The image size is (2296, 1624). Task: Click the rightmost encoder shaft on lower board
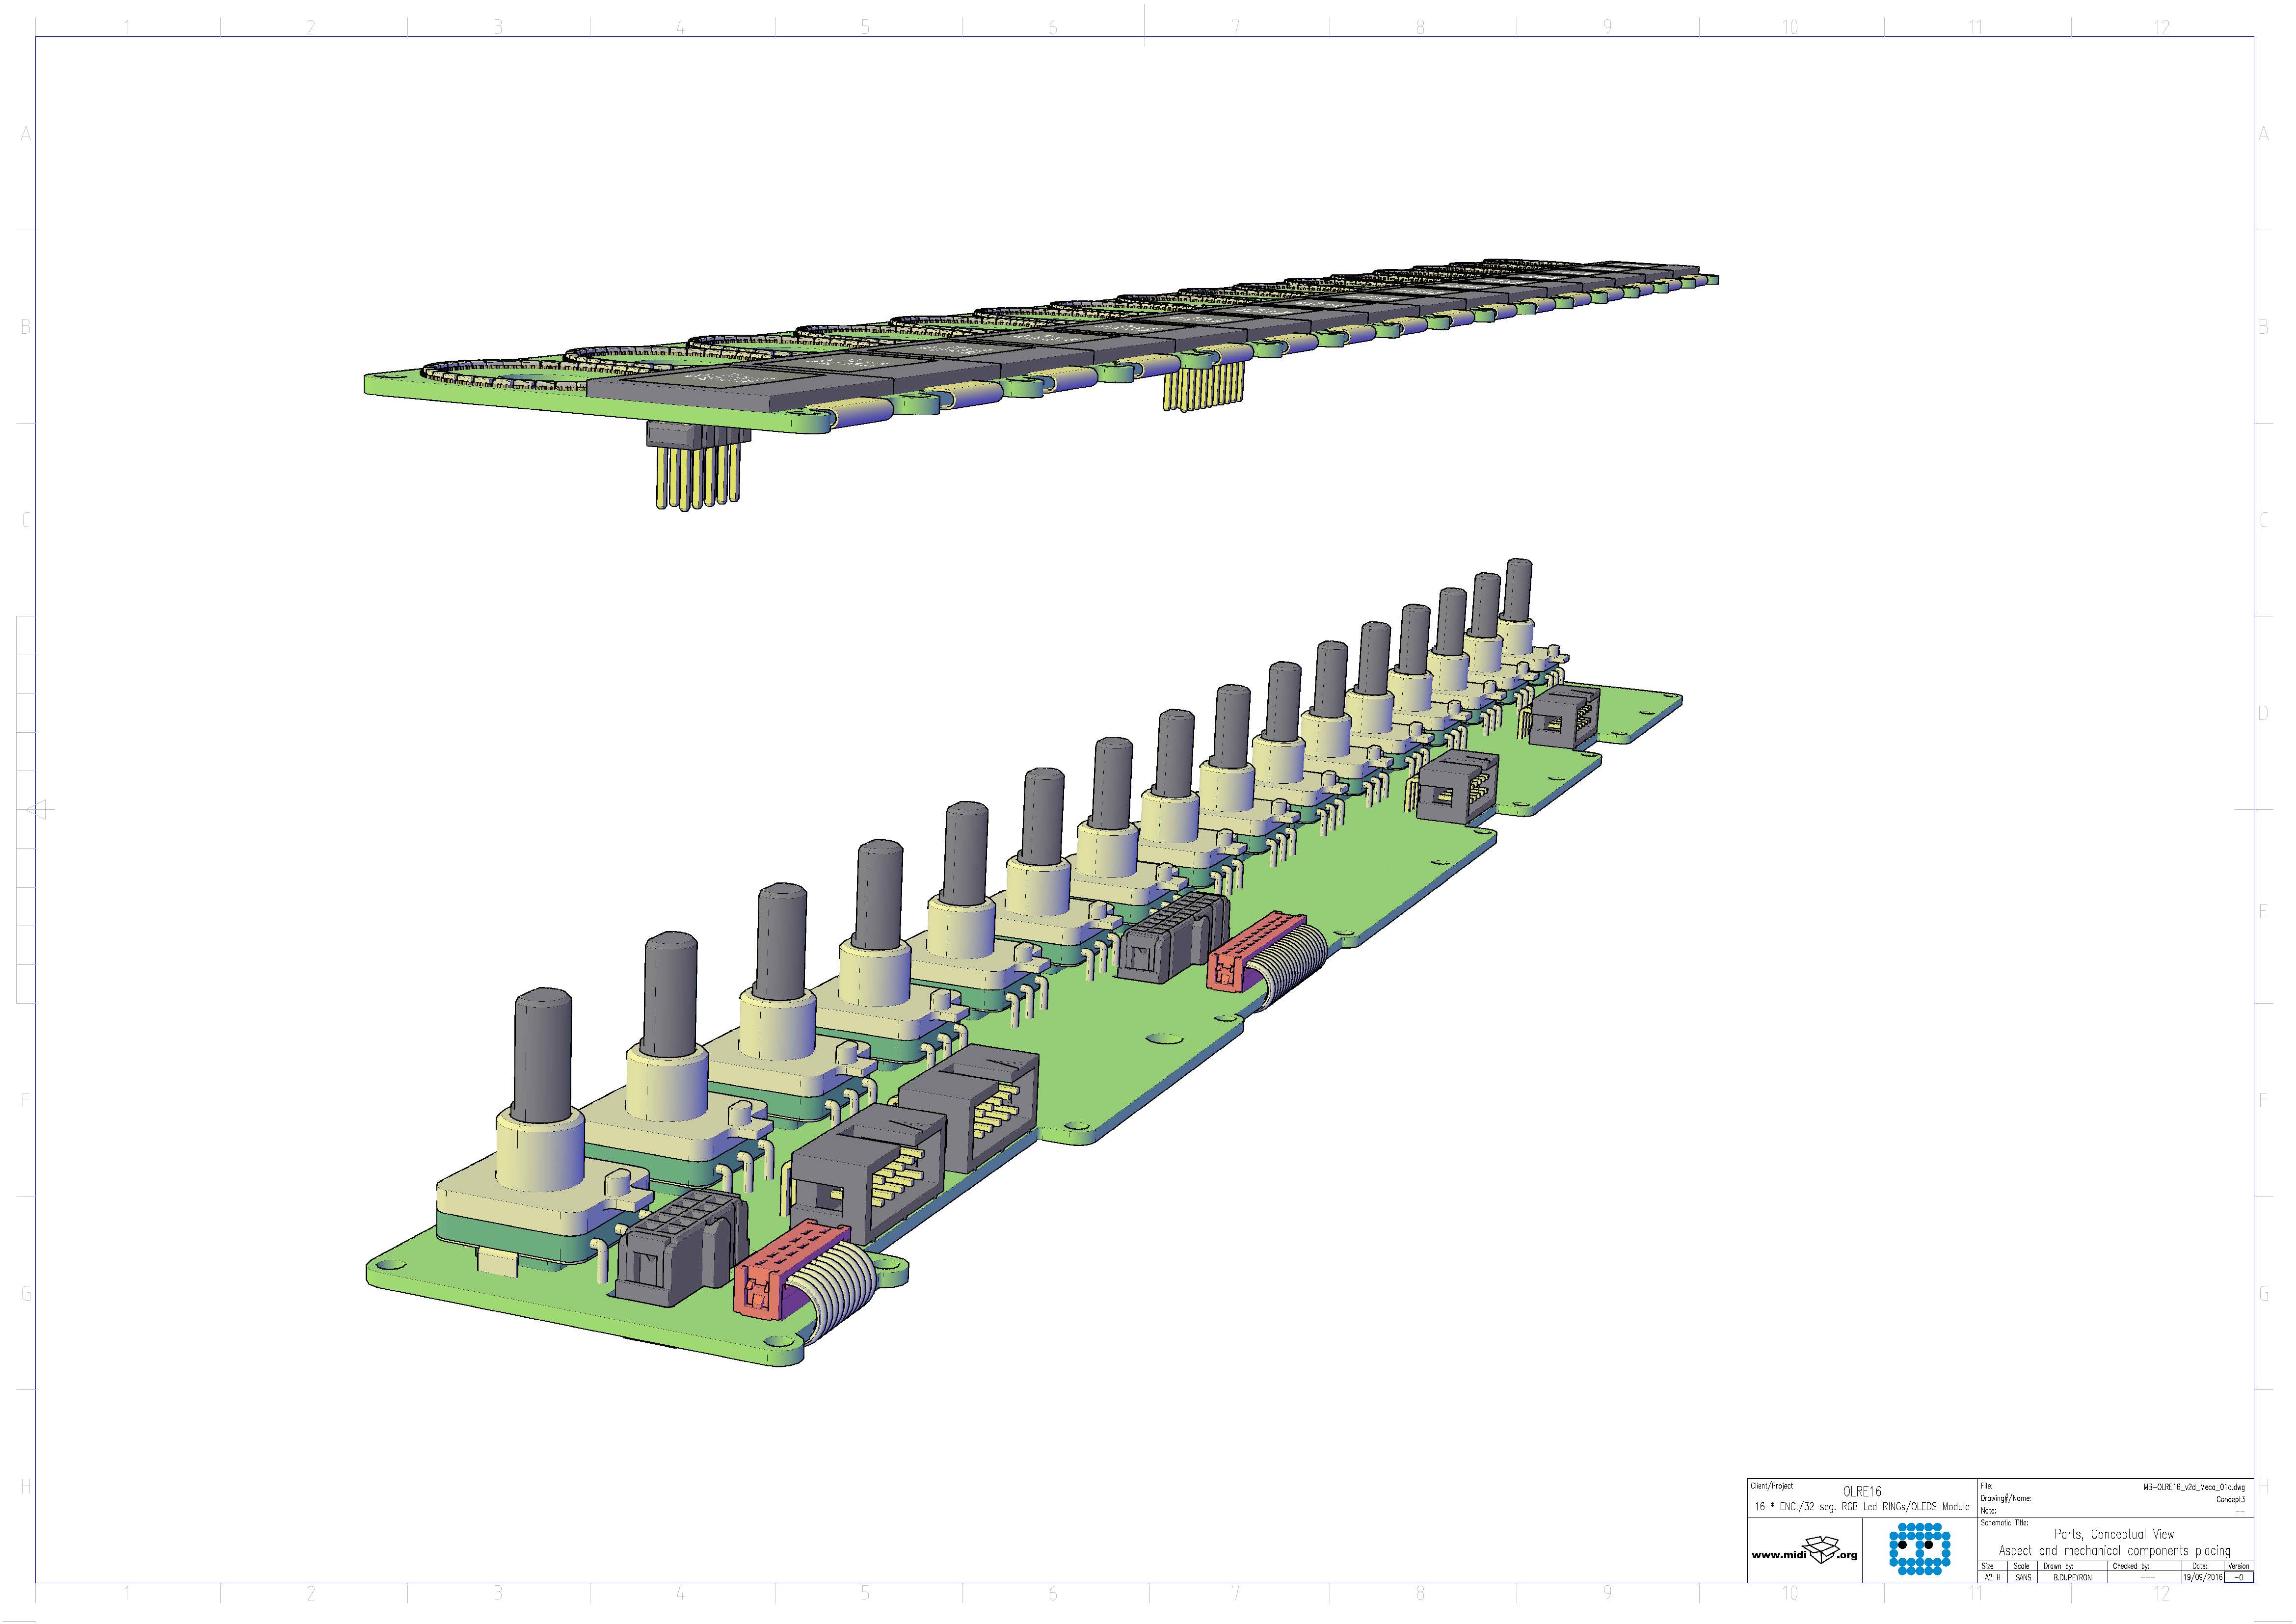click(x=1518, y=589)
